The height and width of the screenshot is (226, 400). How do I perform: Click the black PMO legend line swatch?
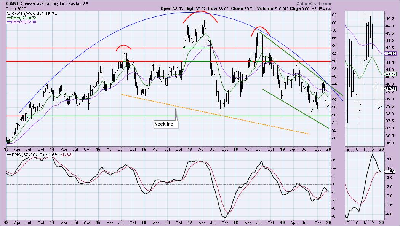(x=9, y=154)
